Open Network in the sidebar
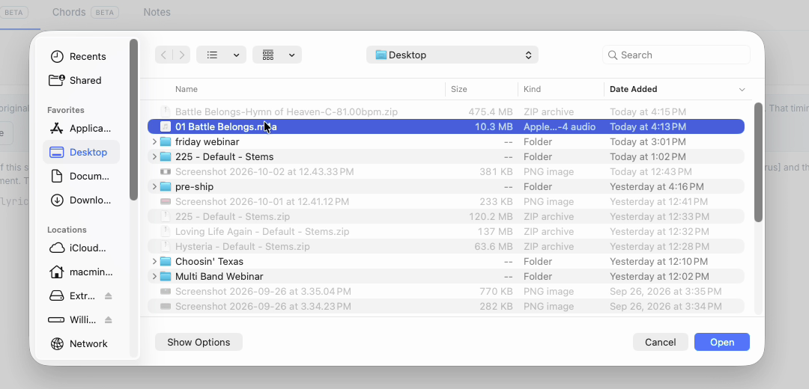 [x=79, y=343]
